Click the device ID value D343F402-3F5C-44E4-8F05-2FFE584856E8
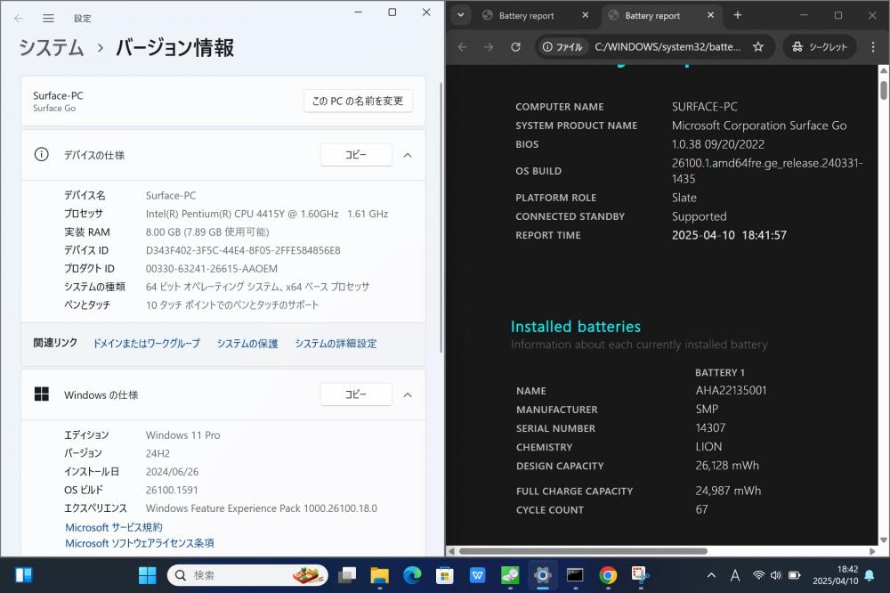The height and width of the screenshot is (593, 890). point(243,250)
